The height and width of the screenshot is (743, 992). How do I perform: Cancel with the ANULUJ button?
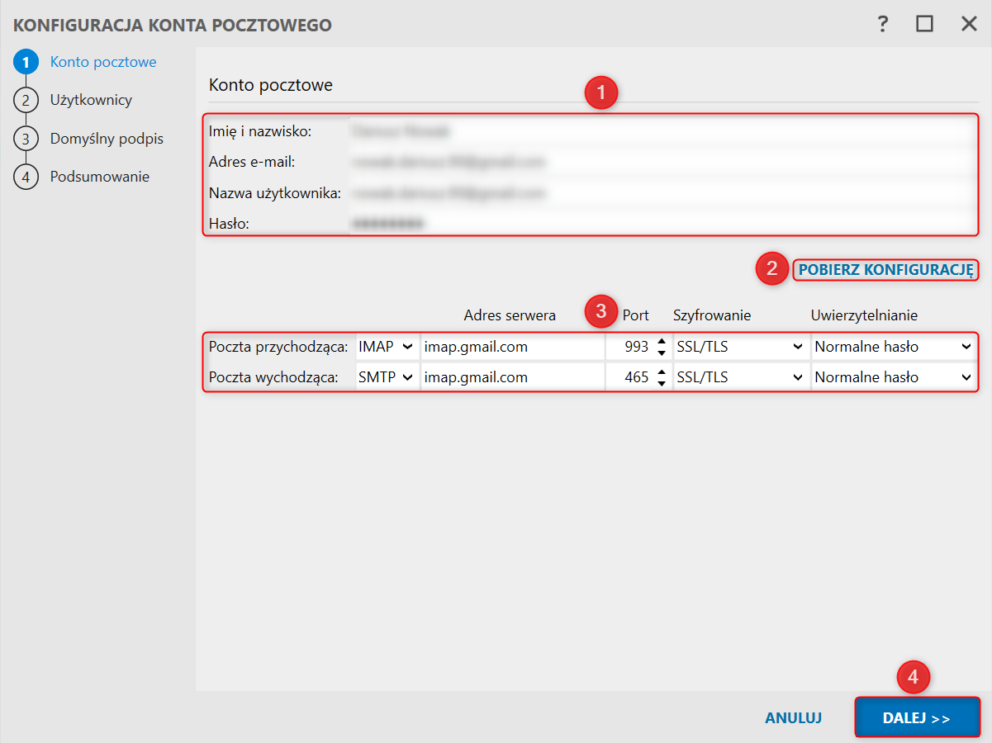[x=793, y=717]
